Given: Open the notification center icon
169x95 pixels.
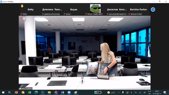Looking at the screenshot, I should click(x=165, y=92).
